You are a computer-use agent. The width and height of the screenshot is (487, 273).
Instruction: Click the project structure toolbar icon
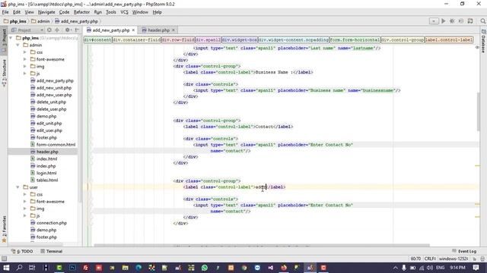tap(470, 21)
